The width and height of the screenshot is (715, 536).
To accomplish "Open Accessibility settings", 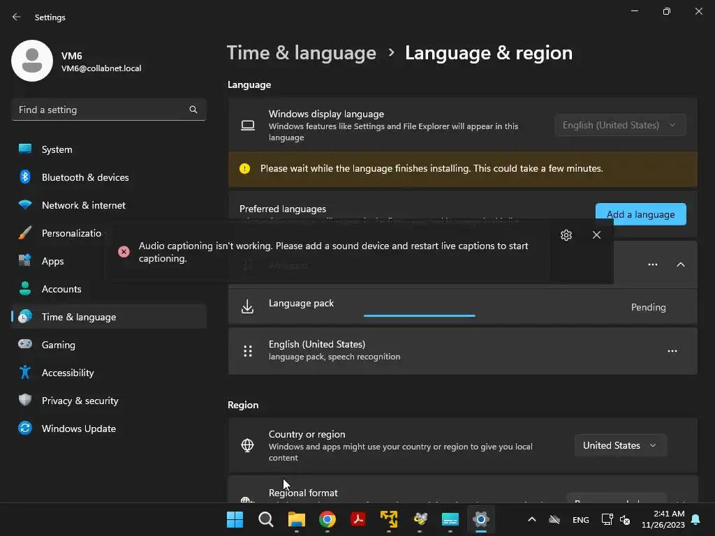I will 109,373.
